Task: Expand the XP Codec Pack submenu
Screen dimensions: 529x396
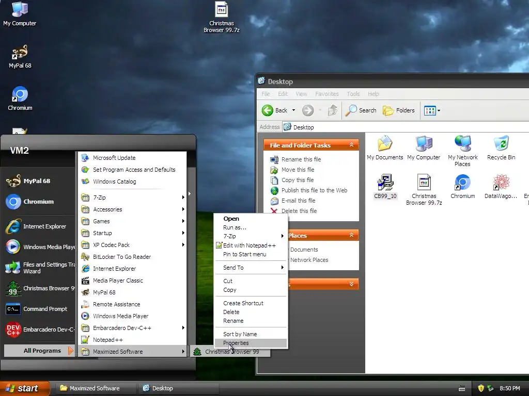Action: 133,245
